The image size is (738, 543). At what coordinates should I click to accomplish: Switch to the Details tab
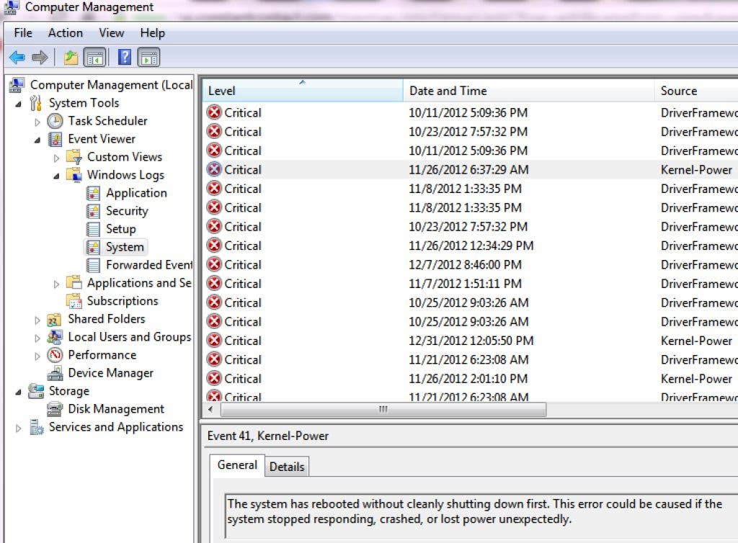tap(287, 467)
